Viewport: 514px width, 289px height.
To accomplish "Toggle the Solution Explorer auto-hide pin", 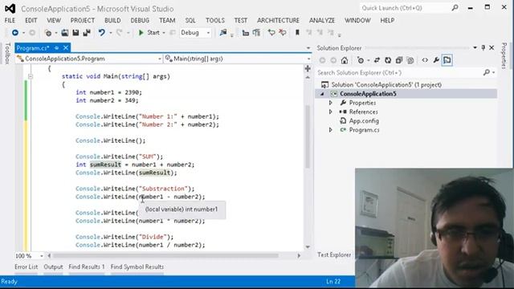I will tap(483, 48).
